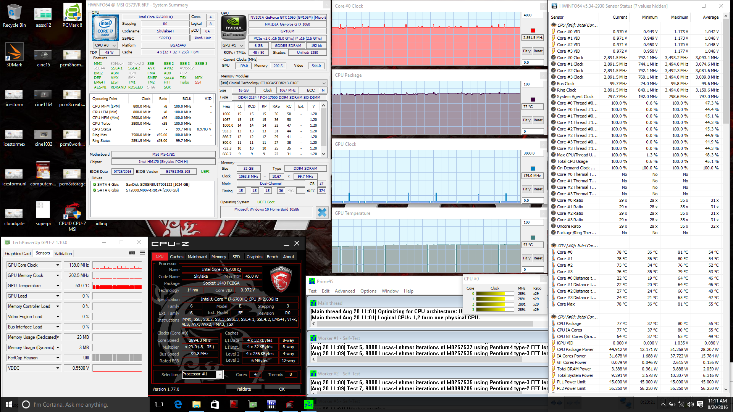733x412 pixels.
Task: Click the battery tray icon
Action: tap(672, 404)
